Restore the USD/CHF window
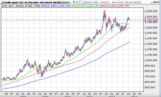The image size is (161, 97). [x=155, y=2]
